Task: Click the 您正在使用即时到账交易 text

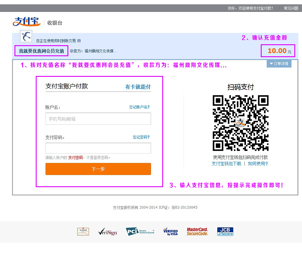Action: pyautogui.click(x=56, y=41)
